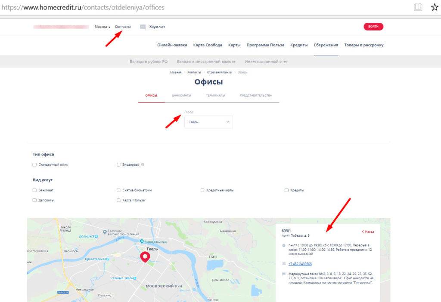Click the red office pin on map
The width and height of the screenshot is (441, 302).
[x=145, y=257]
